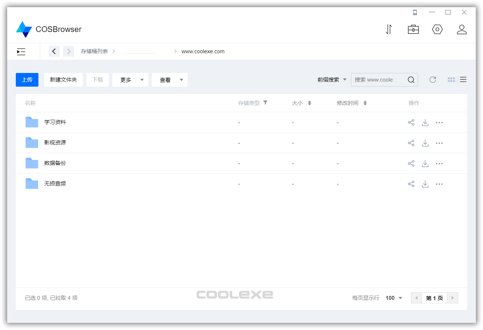Viewport: 483px width, 330px height.
Task: Share the 学习资料 folder via its share icon
Action: (411, 122)
